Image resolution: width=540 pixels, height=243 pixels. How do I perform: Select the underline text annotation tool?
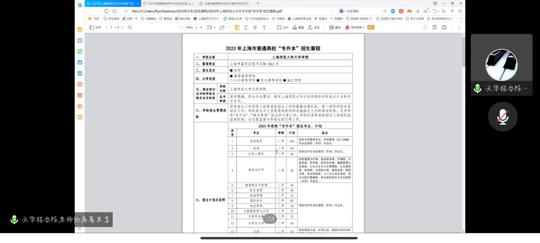[x=246, y=27]
